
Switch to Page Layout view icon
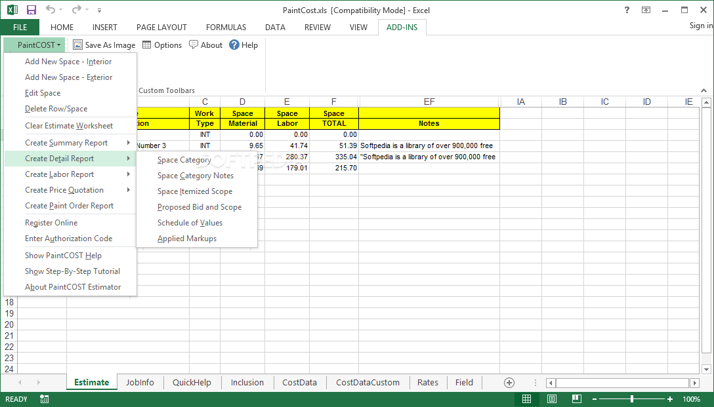(552, 399)
